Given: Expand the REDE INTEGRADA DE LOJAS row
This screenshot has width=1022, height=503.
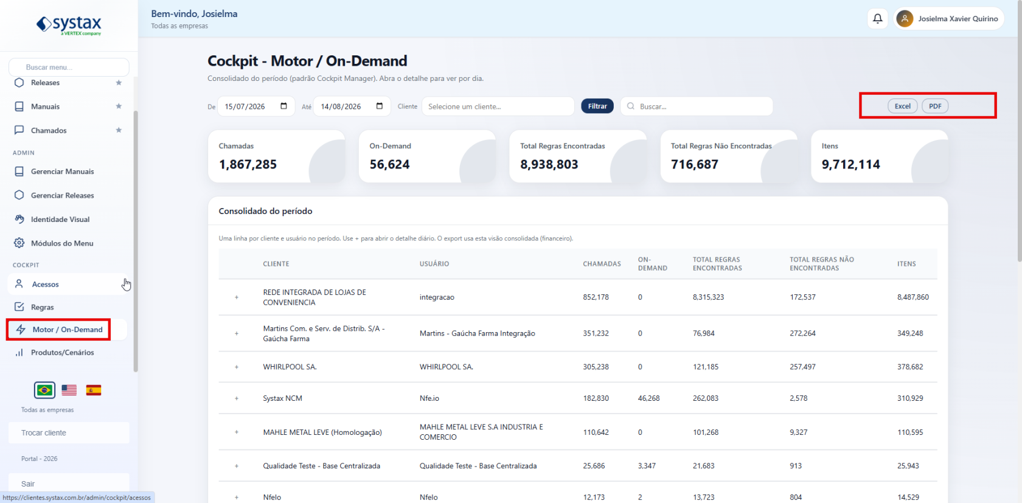Looking at the screenshot, I should pos(237,297).
